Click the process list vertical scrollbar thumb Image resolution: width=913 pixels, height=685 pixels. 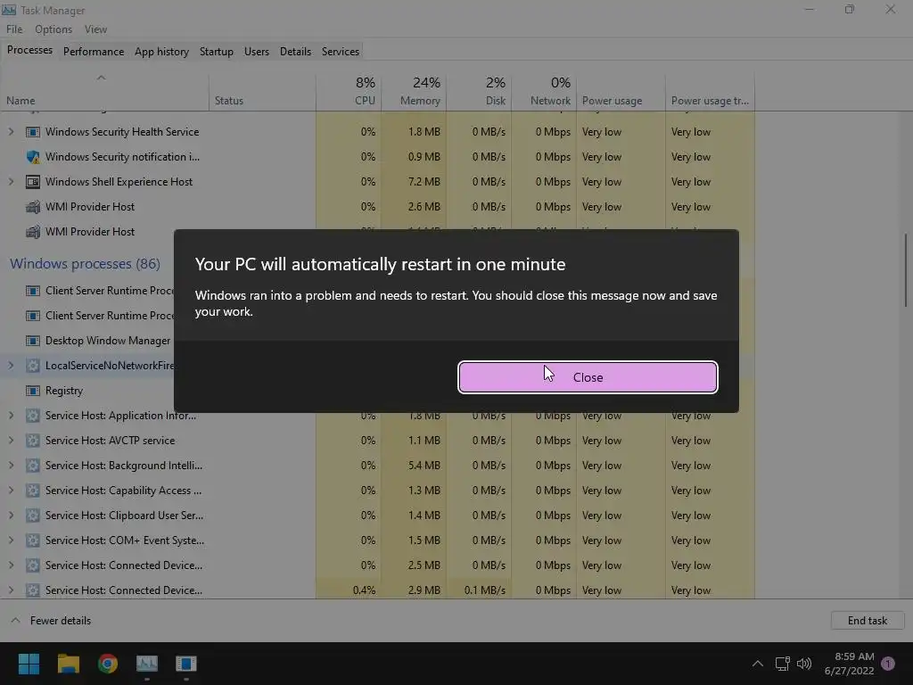(x=906, y=269)
